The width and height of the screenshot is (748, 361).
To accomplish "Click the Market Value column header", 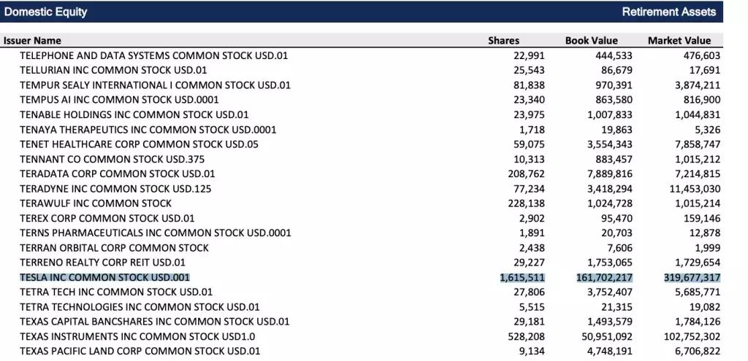I will click(679, 41).
